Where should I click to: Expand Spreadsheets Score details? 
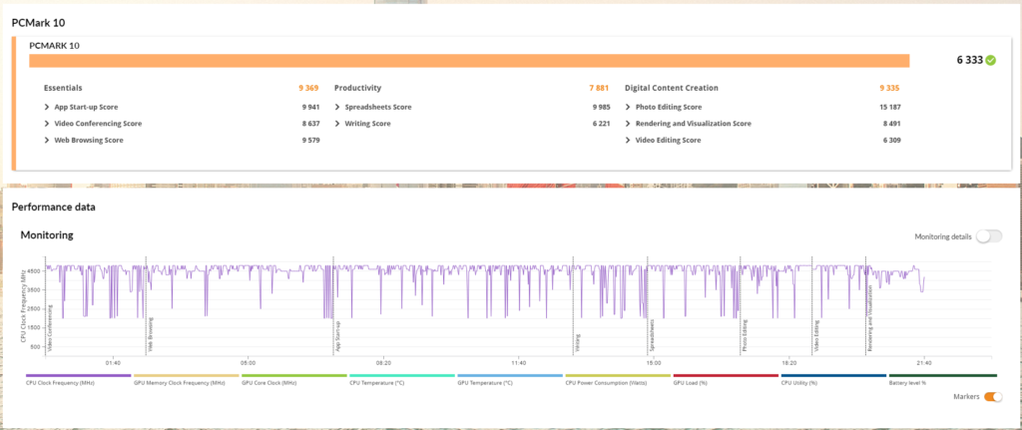tap(337, 107)
